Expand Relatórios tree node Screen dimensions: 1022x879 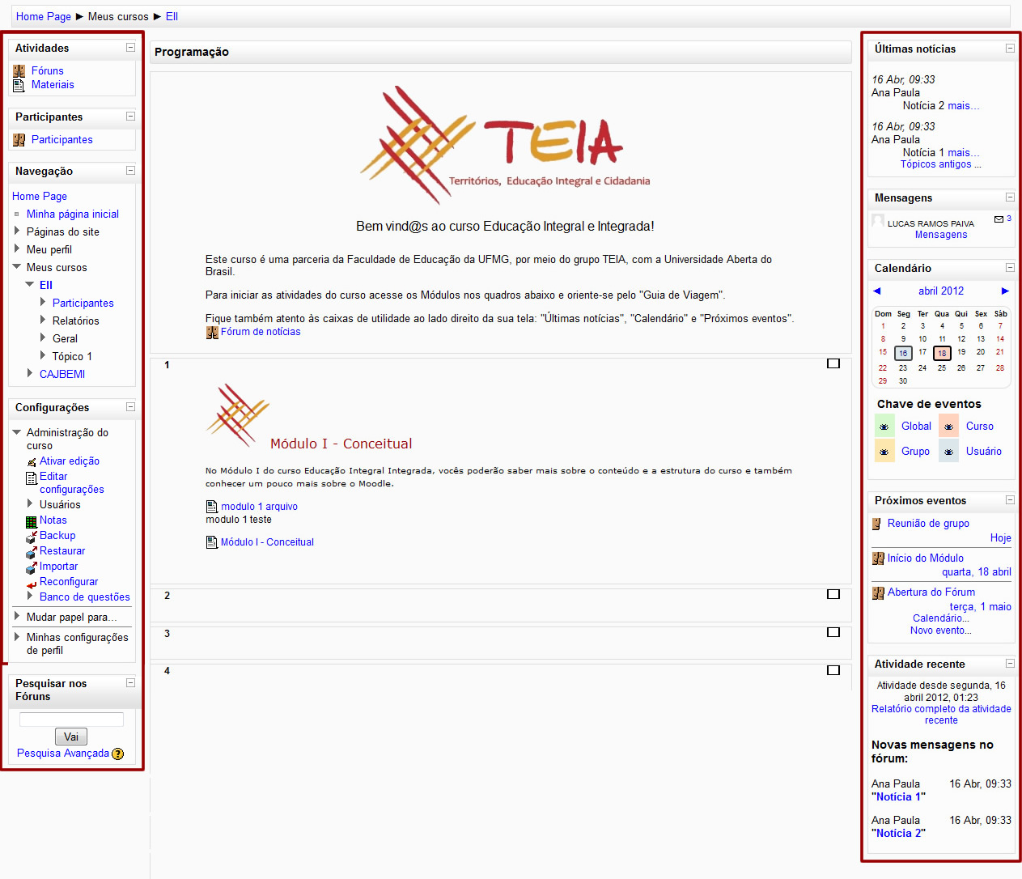(43, 321)
